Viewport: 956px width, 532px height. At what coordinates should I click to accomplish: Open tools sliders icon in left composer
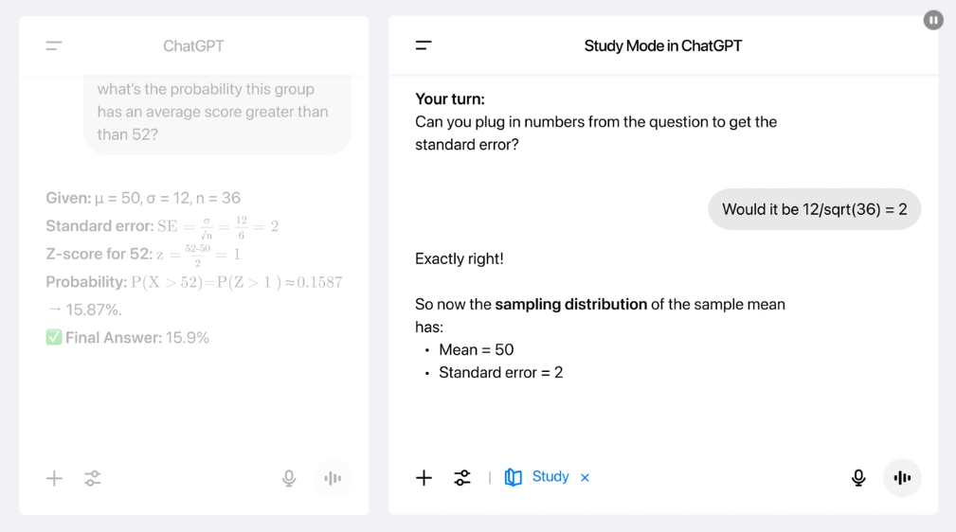coord(92,478)
